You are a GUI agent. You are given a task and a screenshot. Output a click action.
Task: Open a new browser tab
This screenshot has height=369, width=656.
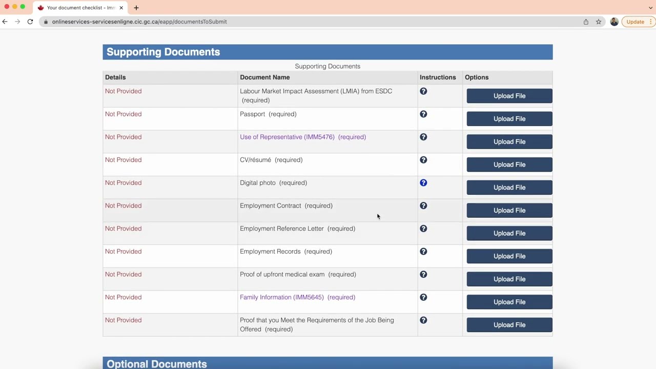pos(136,8)
